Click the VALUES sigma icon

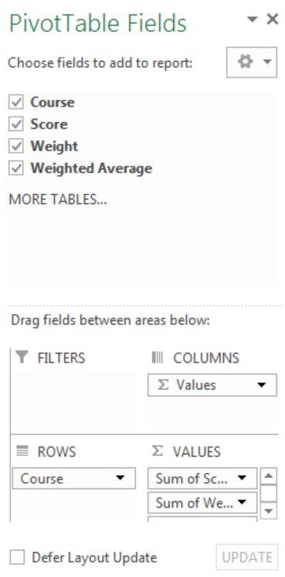[157, 451]
